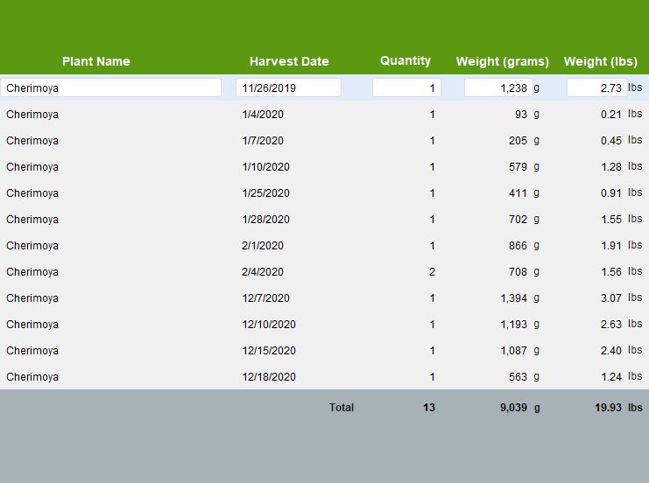Select the 0.91 lbs weight cell
The image size is (649, 483).
point(611,193)
